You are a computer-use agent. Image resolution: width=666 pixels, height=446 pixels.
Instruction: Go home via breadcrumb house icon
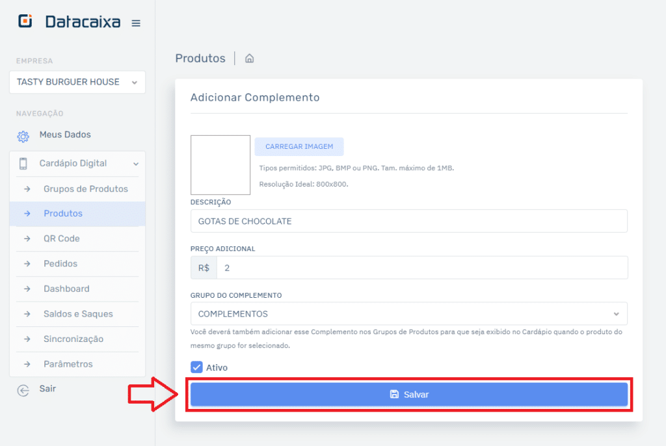click(249, 59)
